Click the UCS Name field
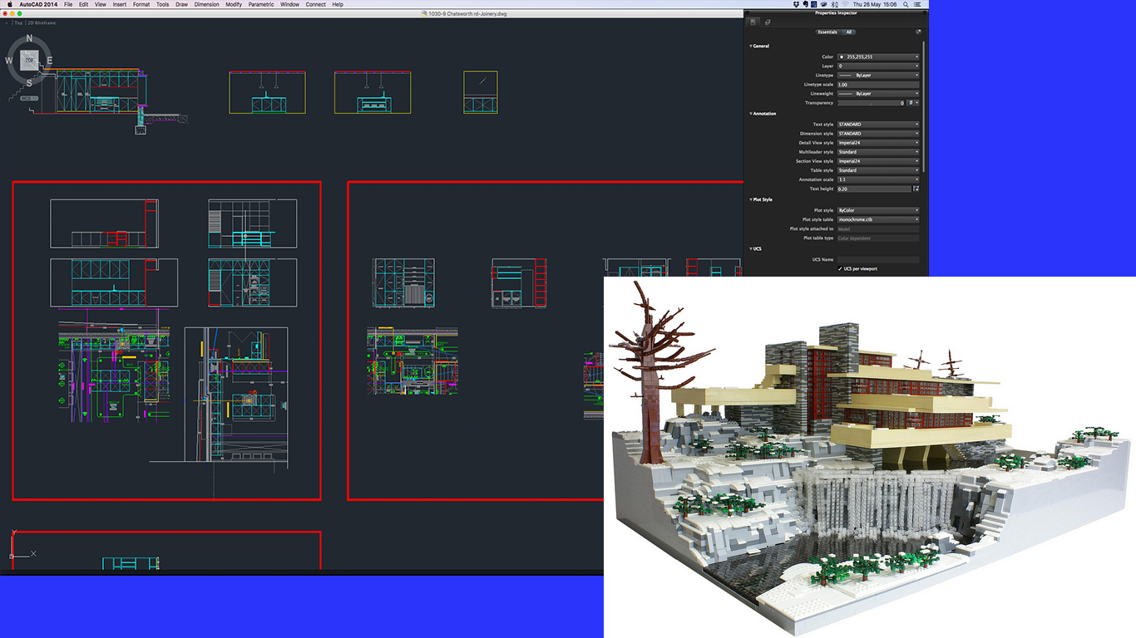 point(878,260)
